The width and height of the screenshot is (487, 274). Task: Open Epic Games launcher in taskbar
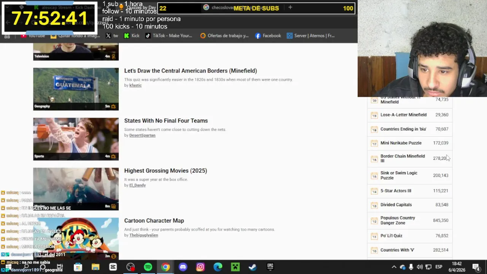pyautogui.click(x=270, y=267)
